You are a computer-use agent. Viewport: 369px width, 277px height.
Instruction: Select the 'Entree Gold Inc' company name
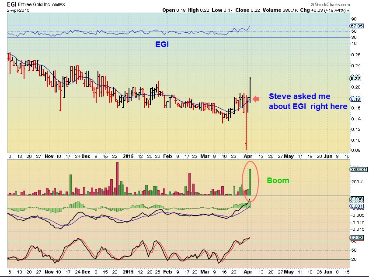click(x=34, y=5)
